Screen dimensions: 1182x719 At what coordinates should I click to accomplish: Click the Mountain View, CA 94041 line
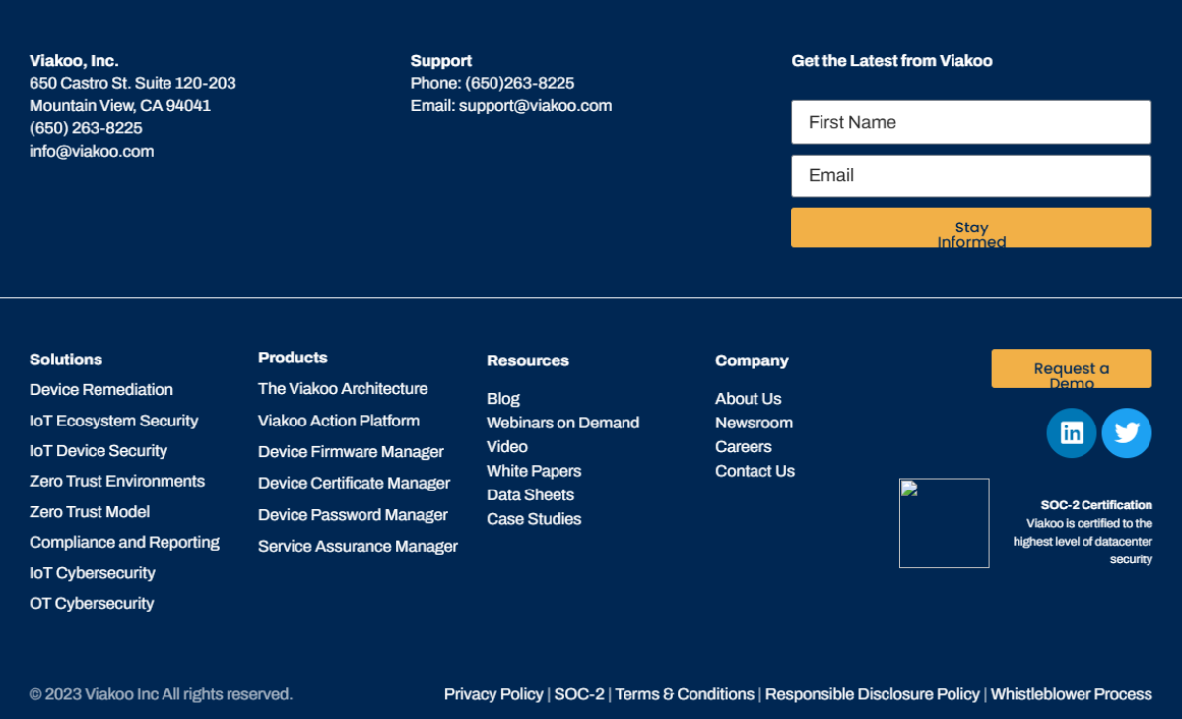pyautogui.click(x=120, y=106)
